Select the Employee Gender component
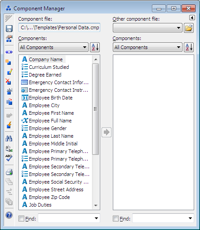The height and width of the screenshot is (230, 200). [44, 128]
